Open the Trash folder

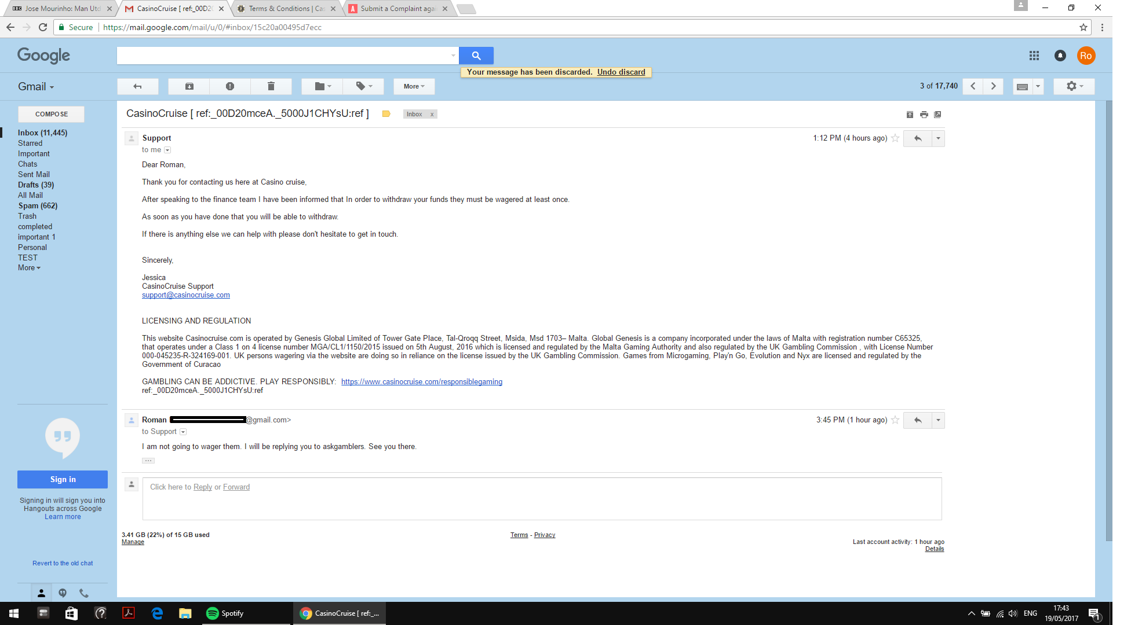click(27, 216)
